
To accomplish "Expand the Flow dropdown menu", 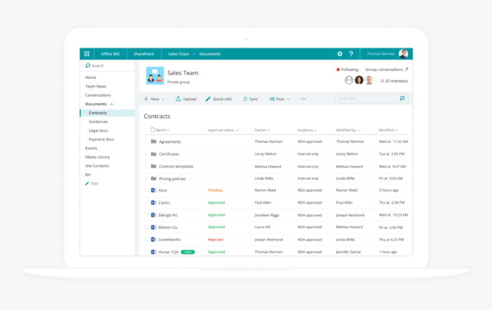I will (280, 99).
